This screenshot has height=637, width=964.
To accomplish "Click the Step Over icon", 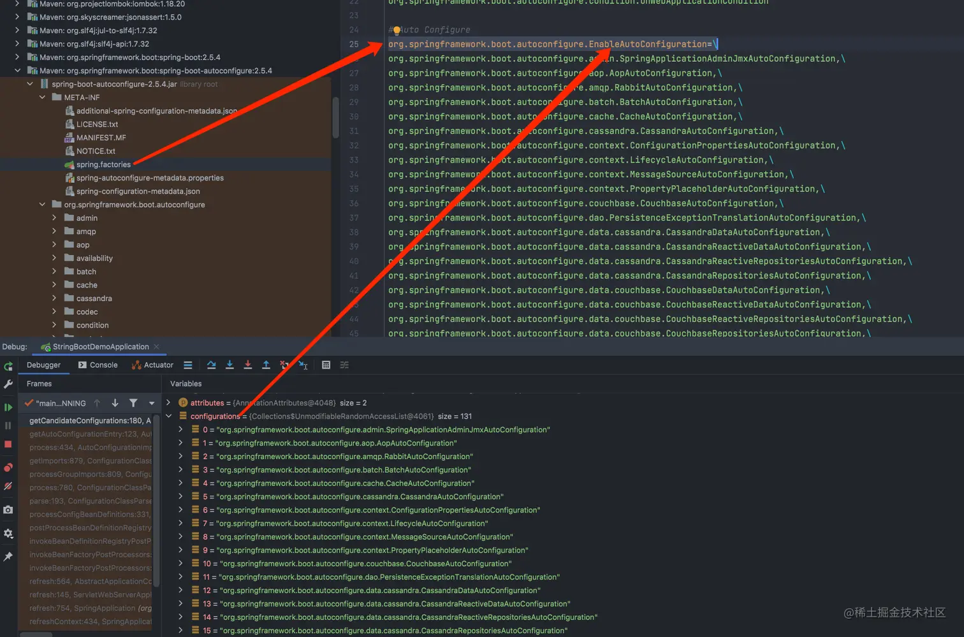I will click(x=211, y=365).
